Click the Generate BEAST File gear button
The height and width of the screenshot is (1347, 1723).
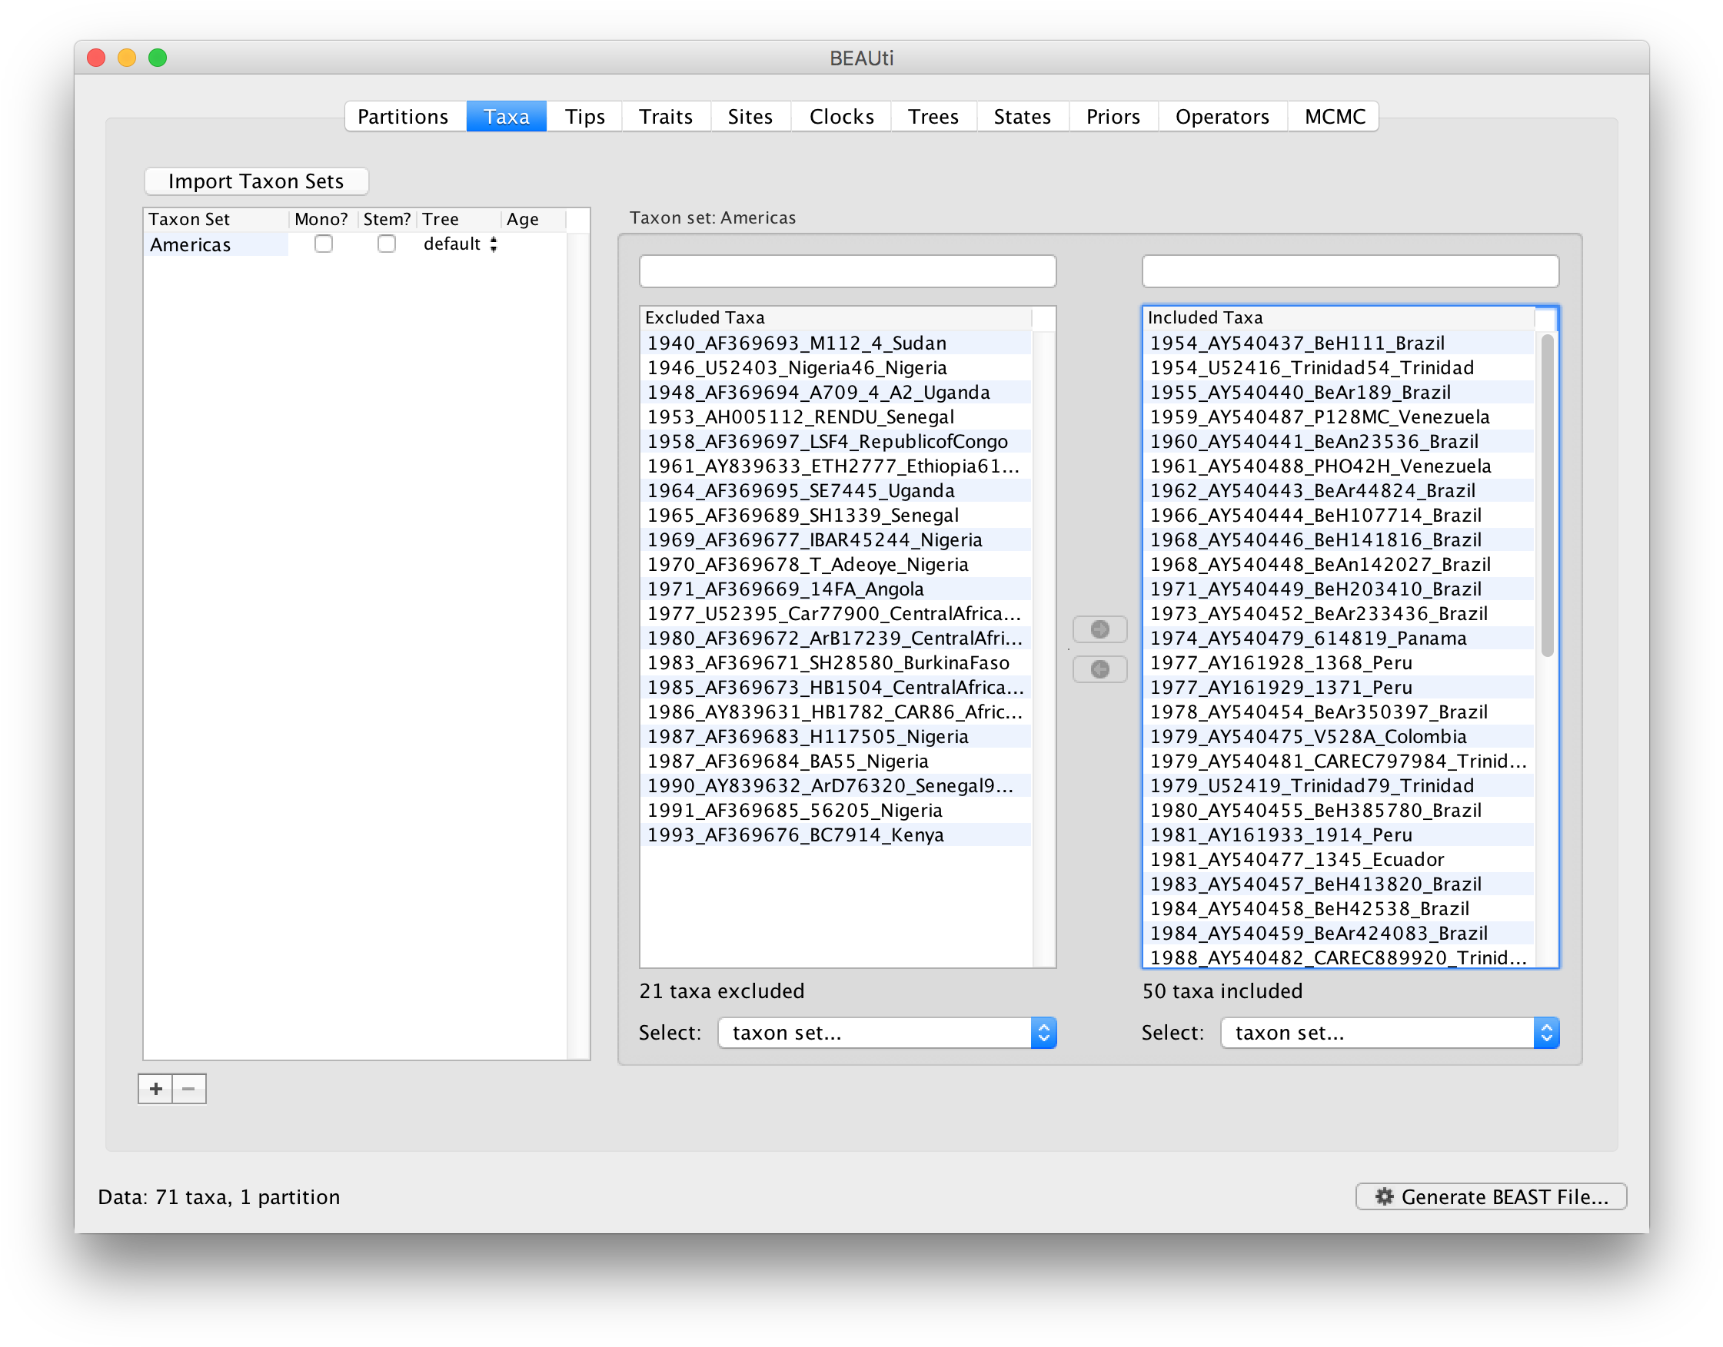coord(1490,1196)
